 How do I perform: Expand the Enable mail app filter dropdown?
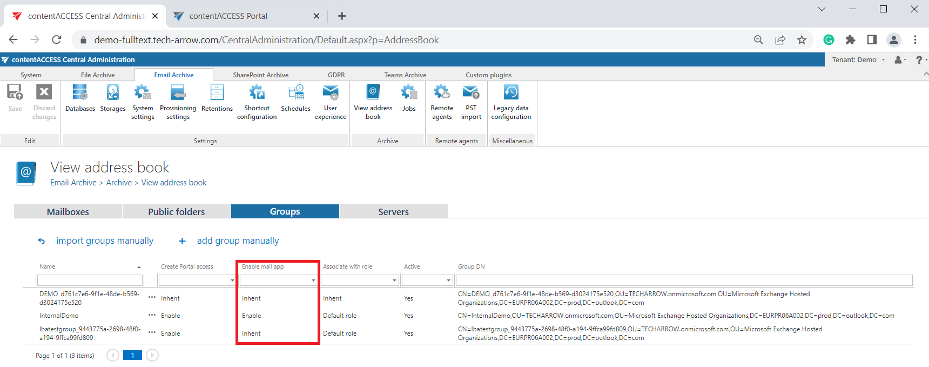point(313,281)
